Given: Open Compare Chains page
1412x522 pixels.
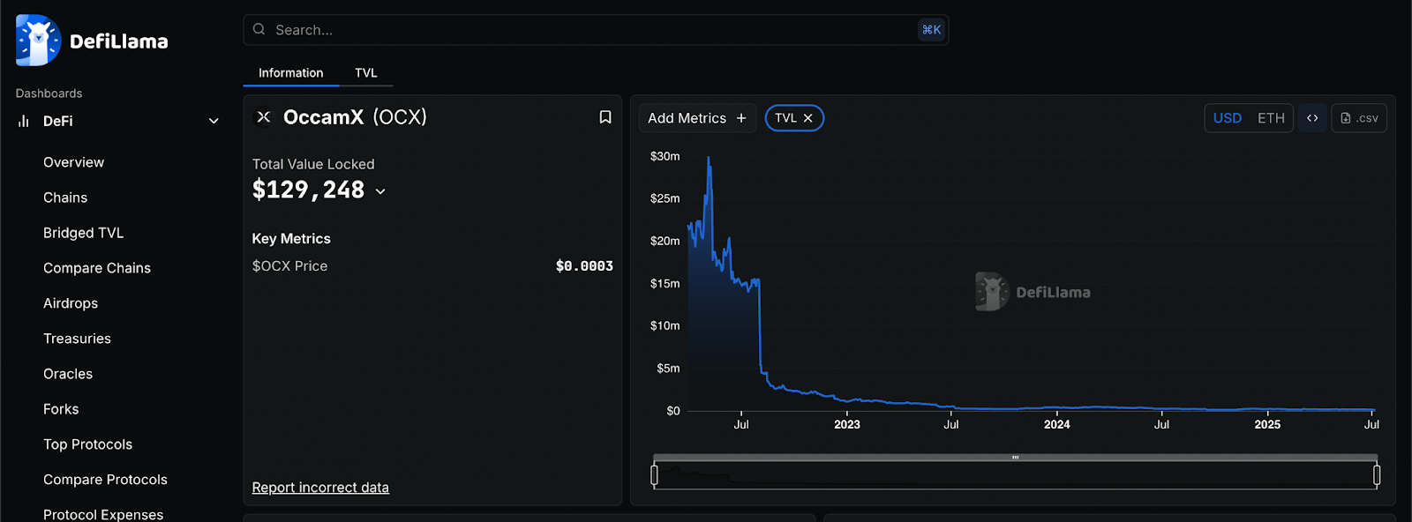Looking at the screenshot, I should 97,268.
